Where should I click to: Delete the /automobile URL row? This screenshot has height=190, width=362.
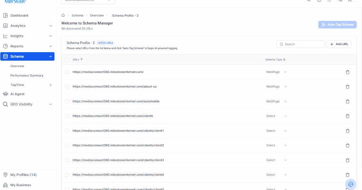[x=348, y=102]
